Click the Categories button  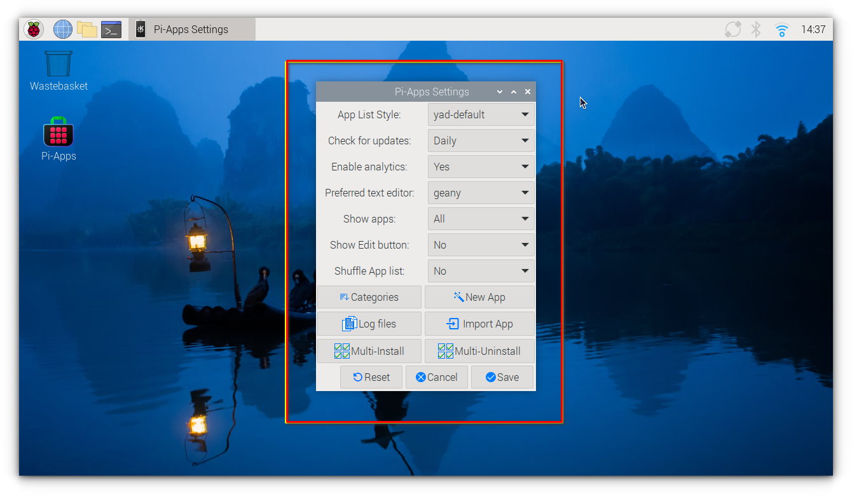(369, 298)
